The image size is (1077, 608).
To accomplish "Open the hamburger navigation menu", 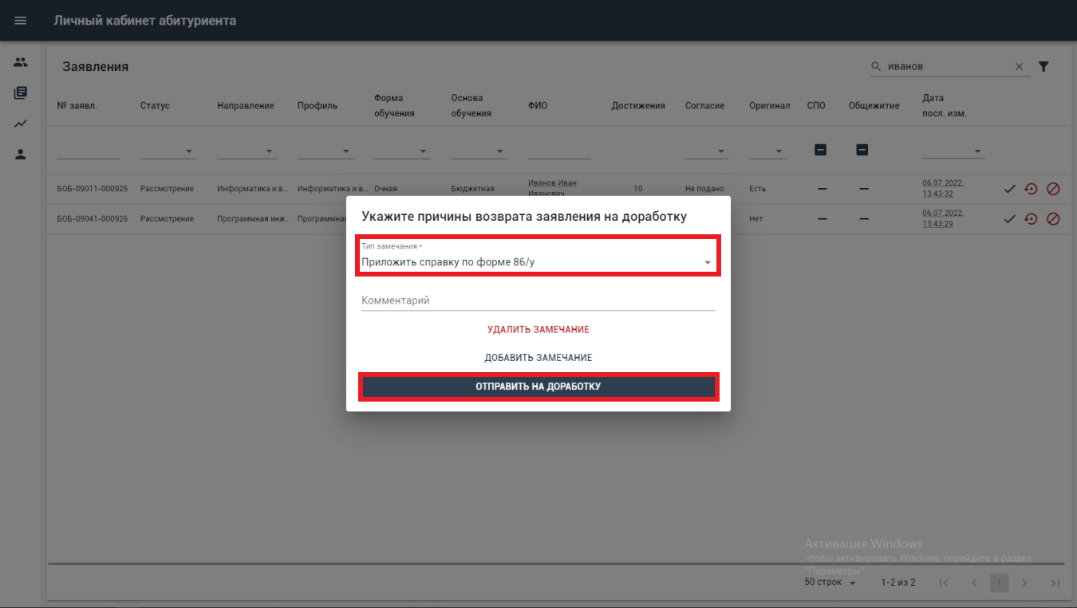I will click(21, 21).
